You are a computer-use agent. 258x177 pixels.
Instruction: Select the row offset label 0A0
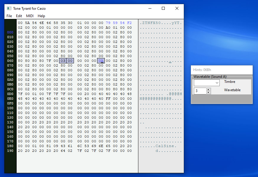(10, 80)
